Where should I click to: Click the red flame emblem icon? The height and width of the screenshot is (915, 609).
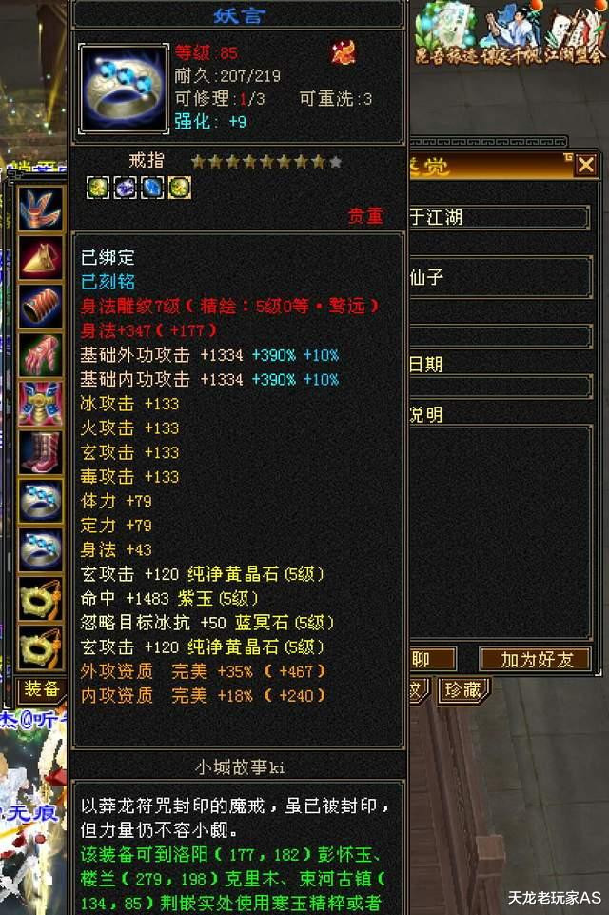click(344, 52)
